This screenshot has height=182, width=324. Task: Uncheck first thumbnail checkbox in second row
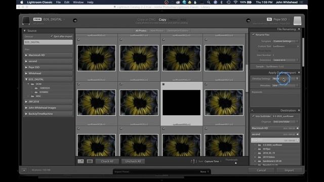tap(78, 84)
